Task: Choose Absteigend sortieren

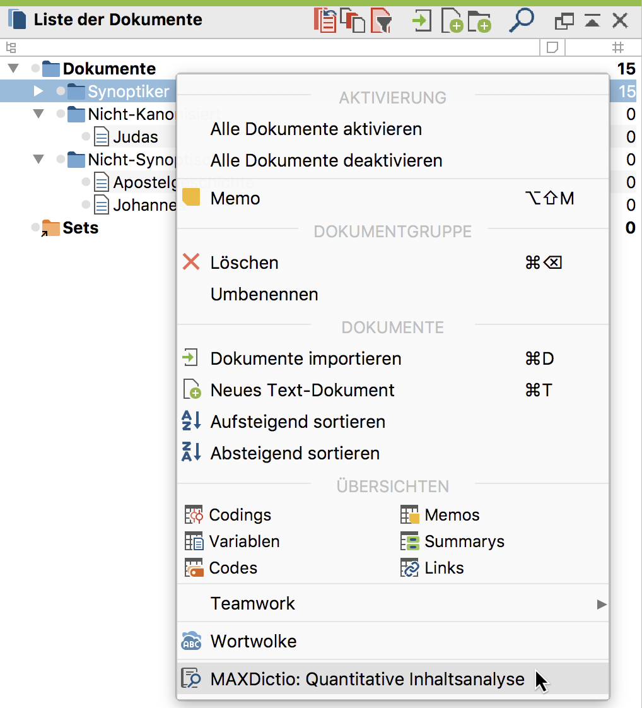Action: (392, 453)
